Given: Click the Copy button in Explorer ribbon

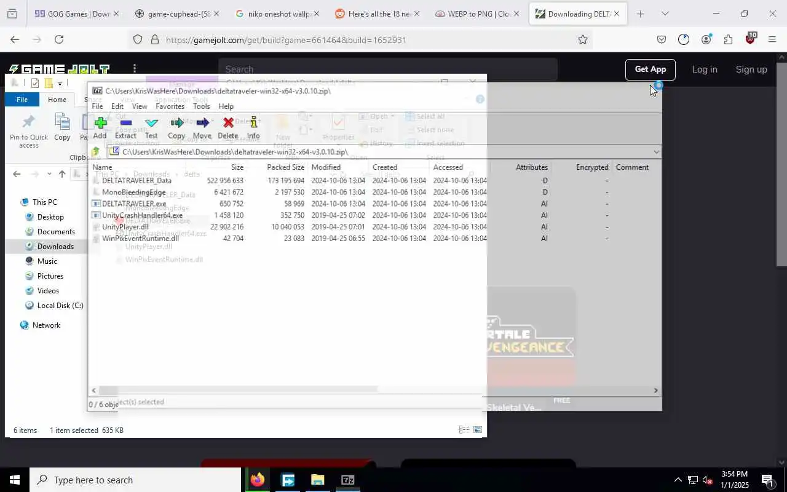Looking at the screenshot, I should point(62,127).
